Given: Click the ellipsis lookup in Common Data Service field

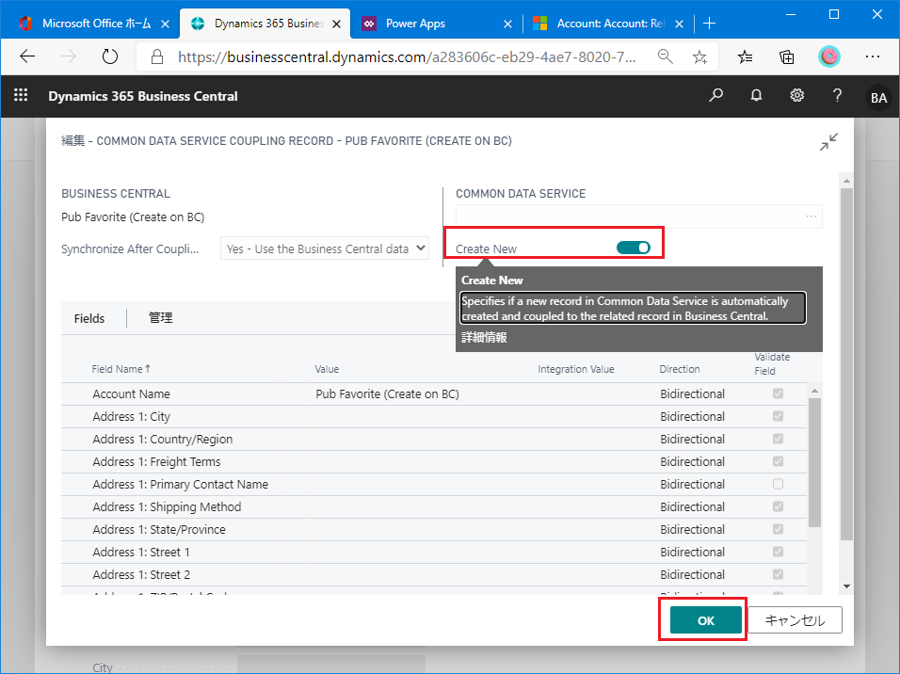Looking at the screenshot, I should (811, 217).
